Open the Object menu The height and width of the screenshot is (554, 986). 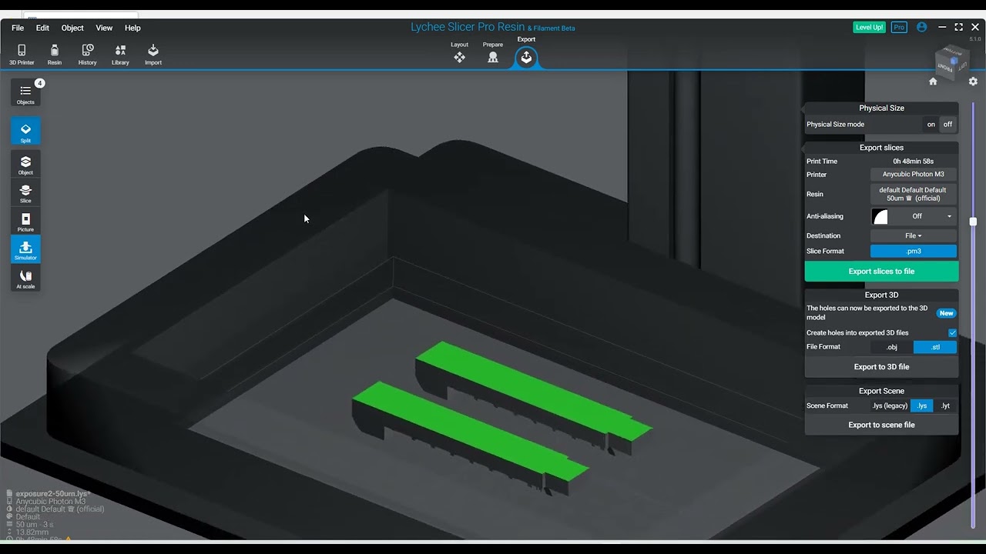tap(72, 28)
